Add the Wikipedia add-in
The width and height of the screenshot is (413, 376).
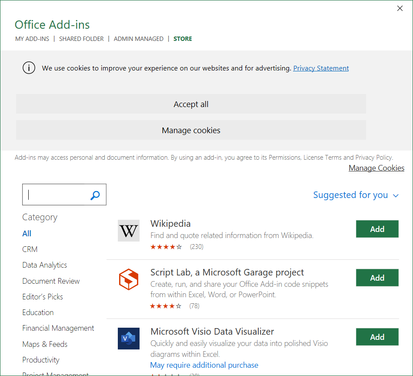tap(377, 229)
